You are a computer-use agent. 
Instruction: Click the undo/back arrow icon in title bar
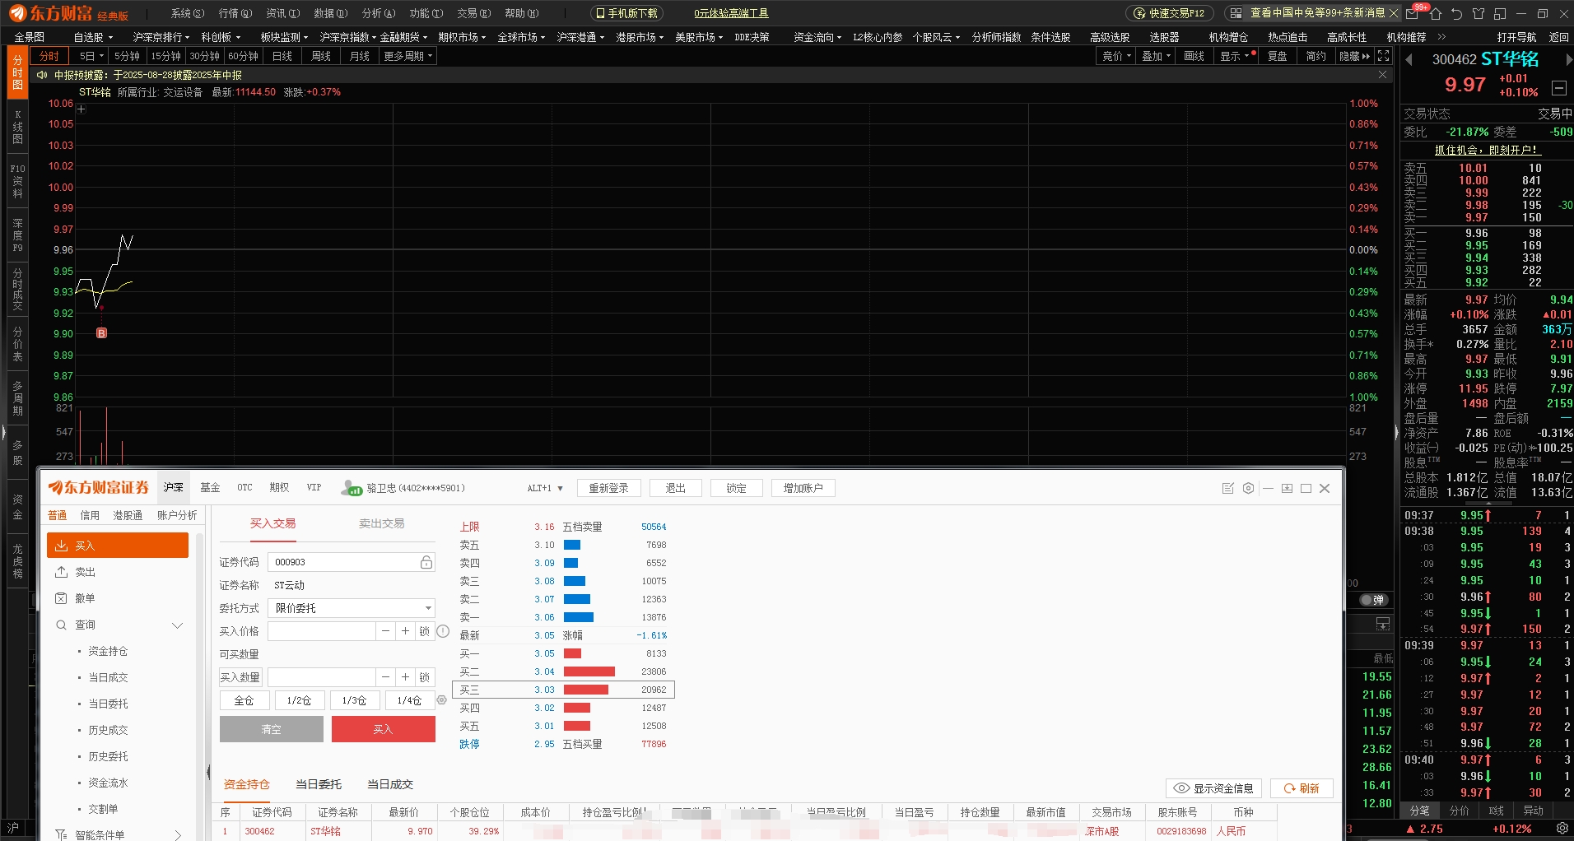coord(1456,13)
